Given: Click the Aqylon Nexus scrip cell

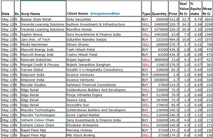Looking at the screenshot, I should pos(43,34).
